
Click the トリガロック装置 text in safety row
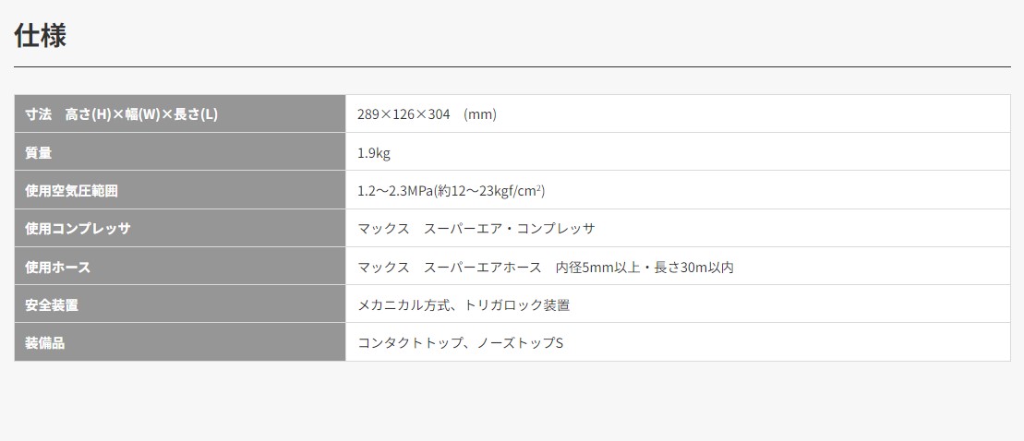pos(517,305)
